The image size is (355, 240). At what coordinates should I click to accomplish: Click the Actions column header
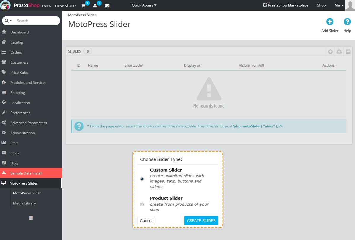coord(328,65)
